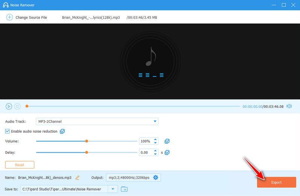Click the Change Source File plus icon

(9, 17)
